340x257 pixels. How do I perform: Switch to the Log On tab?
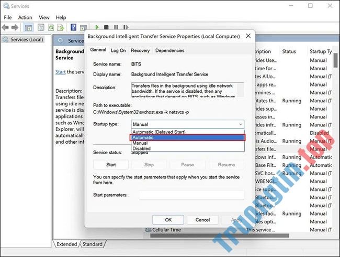tap(118, 50)
